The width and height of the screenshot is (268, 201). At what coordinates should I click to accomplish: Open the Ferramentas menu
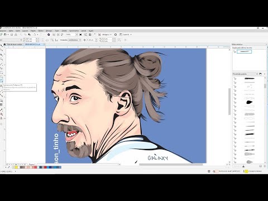pyautogui.click(x=74, y=31)
